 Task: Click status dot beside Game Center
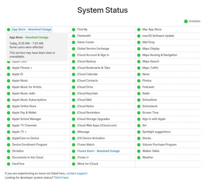(74, 42)
